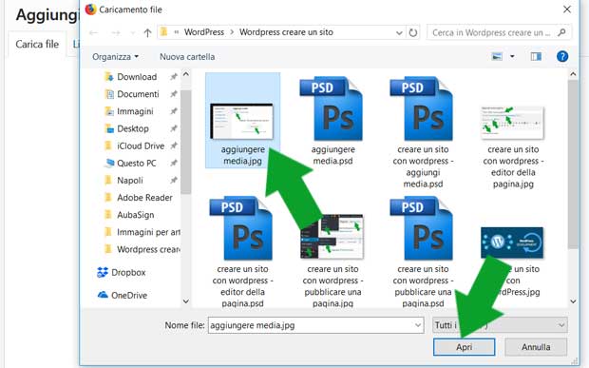Open Napoli folder in navigation pane
The height and width of the screenshot is (368, 589).
(129, 181)
